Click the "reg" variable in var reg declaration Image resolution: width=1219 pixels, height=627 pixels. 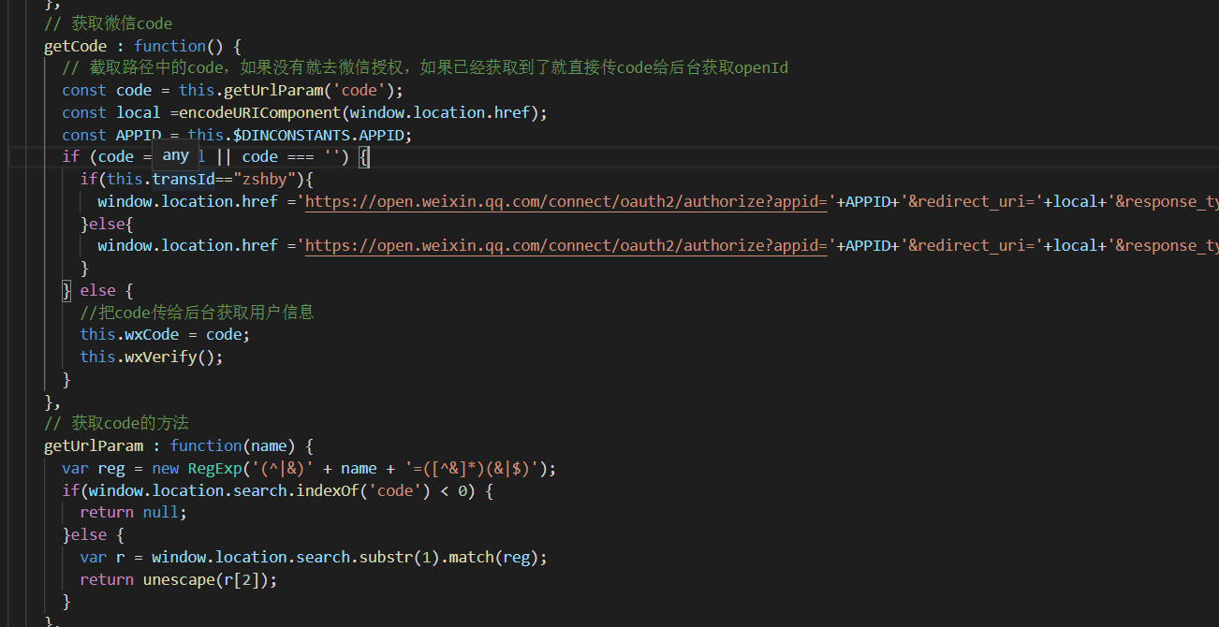pos(111,468)
